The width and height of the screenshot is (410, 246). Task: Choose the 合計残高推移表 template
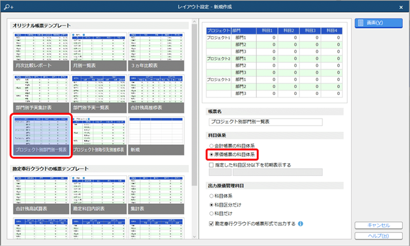156,94
